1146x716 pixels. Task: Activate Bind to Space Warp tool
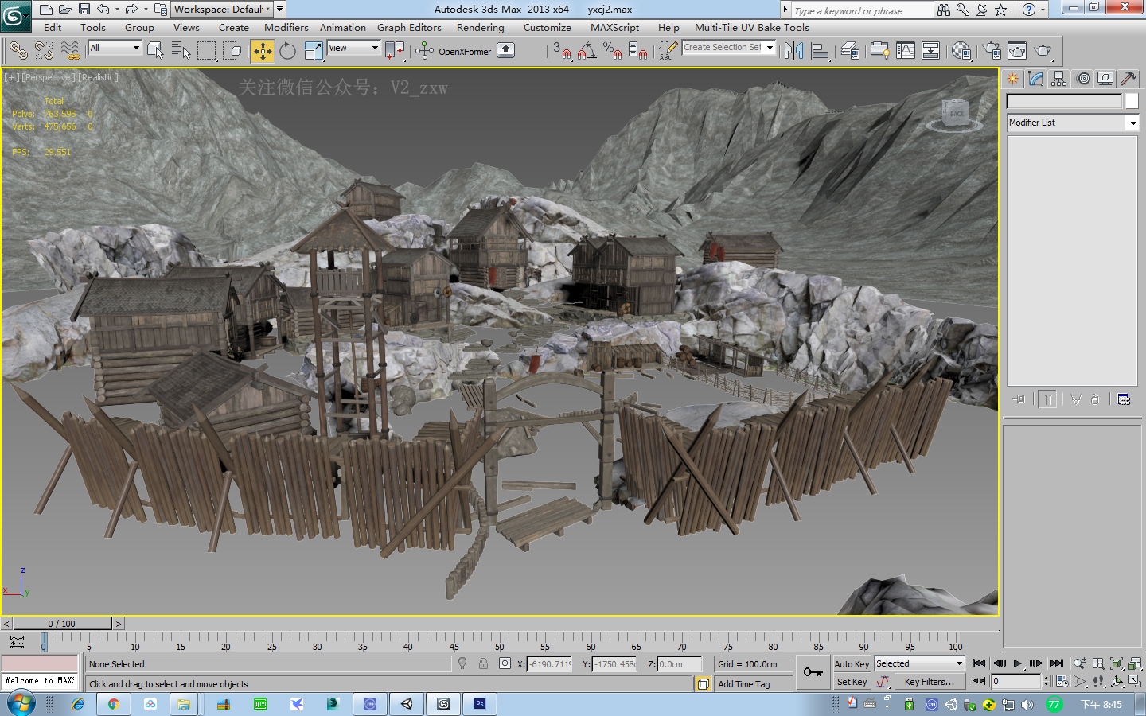coord(70,51)
